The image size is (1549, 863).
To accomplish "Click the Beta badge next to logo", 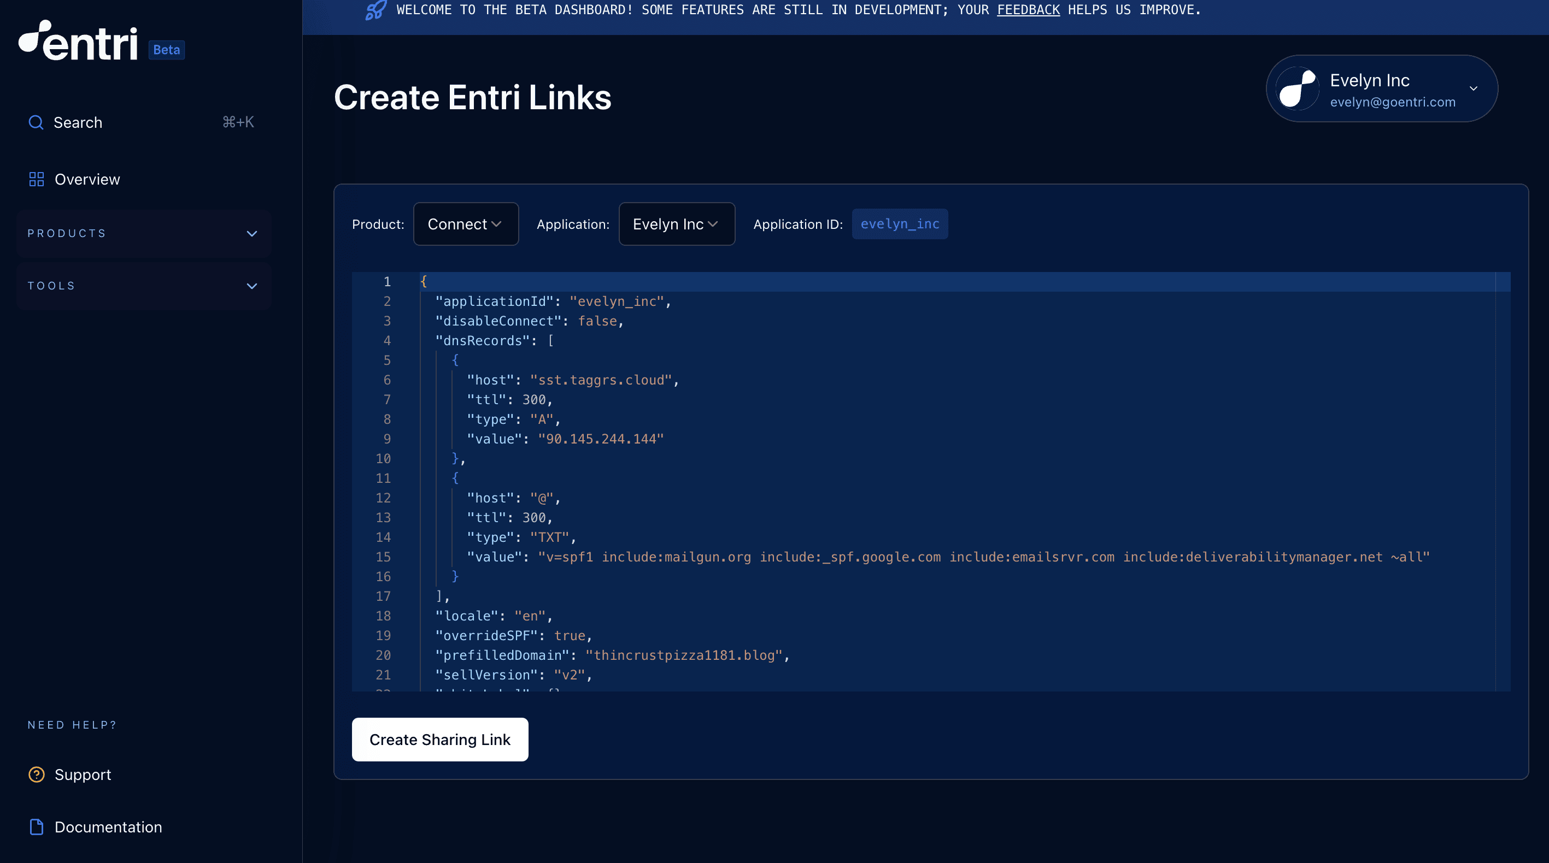I will 167,50.
